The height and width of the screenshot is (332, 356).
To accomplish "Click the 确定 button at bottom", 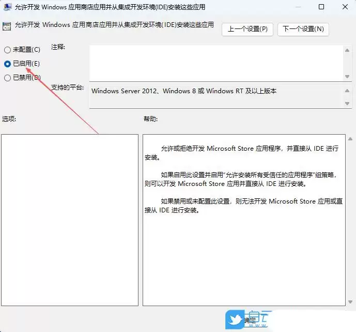I will [x=250, y=321].
